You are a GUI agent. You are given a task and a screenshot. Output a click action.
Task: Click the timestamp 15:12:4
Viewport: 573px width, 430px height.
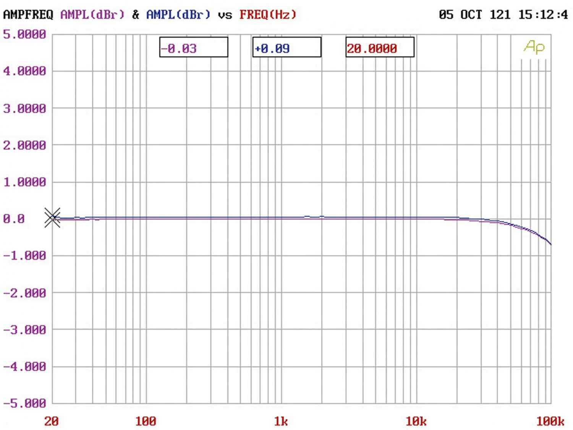click(x=543, y=15)
